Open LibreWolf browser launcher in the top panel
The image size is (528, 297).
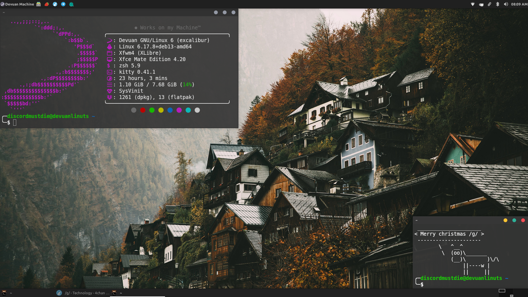[x=55, y=4]
